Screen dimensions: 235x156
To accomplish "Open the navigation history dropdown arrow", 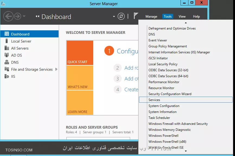I will pos(24,16).
